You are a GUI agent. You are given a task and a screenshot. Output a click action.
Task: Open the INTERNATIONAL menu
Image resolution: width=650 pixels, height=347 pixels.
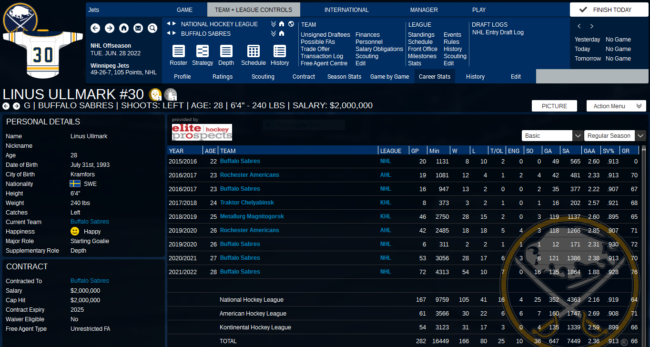click(346, 10)
